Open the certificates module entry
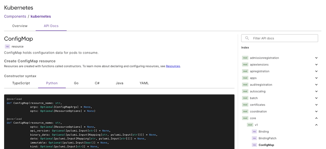Viewport: 326px width, 149px height. click(x=258, y=105)
